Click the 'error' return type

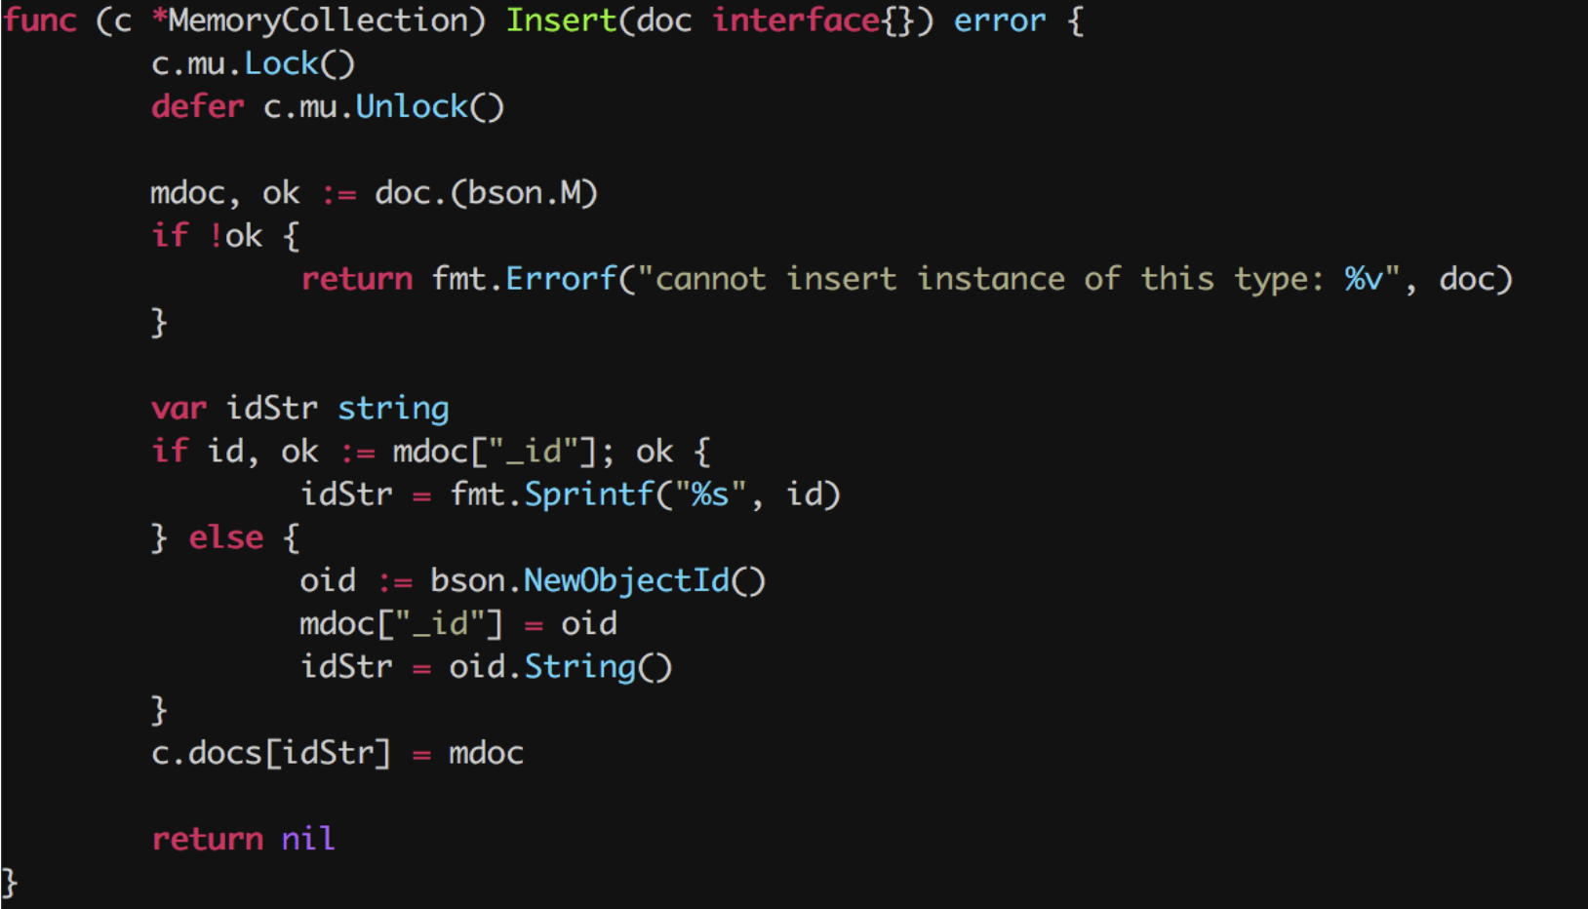coord(999,20)
